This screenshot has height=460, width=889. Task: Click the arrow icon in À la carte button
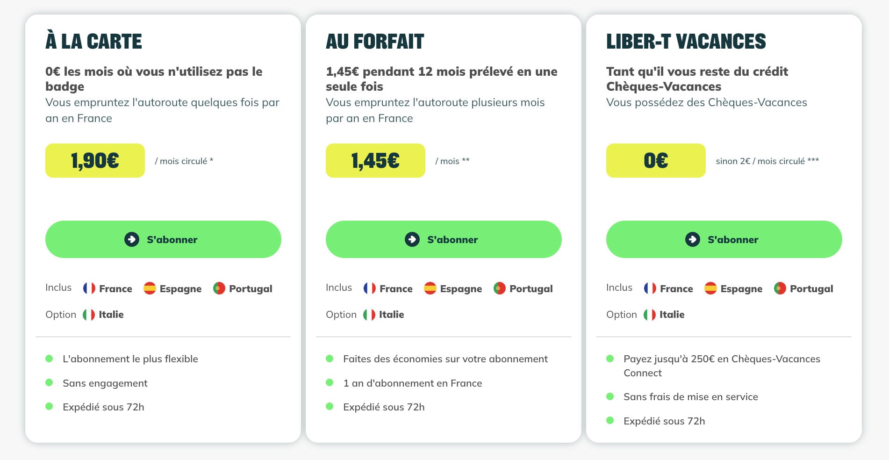132,239
